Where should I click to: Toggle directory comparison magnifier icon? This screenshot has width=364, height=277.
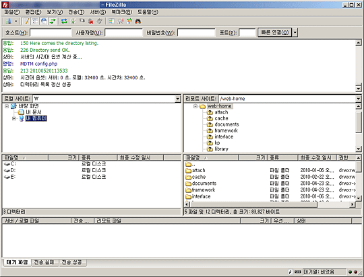(x=120, y=22)
